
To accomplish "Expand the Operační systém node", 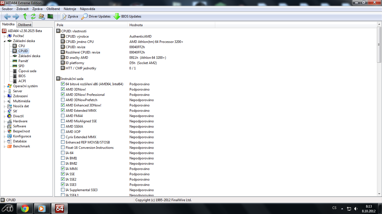I will pos(4,86).
